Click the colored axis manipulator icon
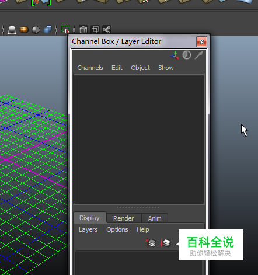This screenshot has height=275, width=258. (x=175, y=55)
